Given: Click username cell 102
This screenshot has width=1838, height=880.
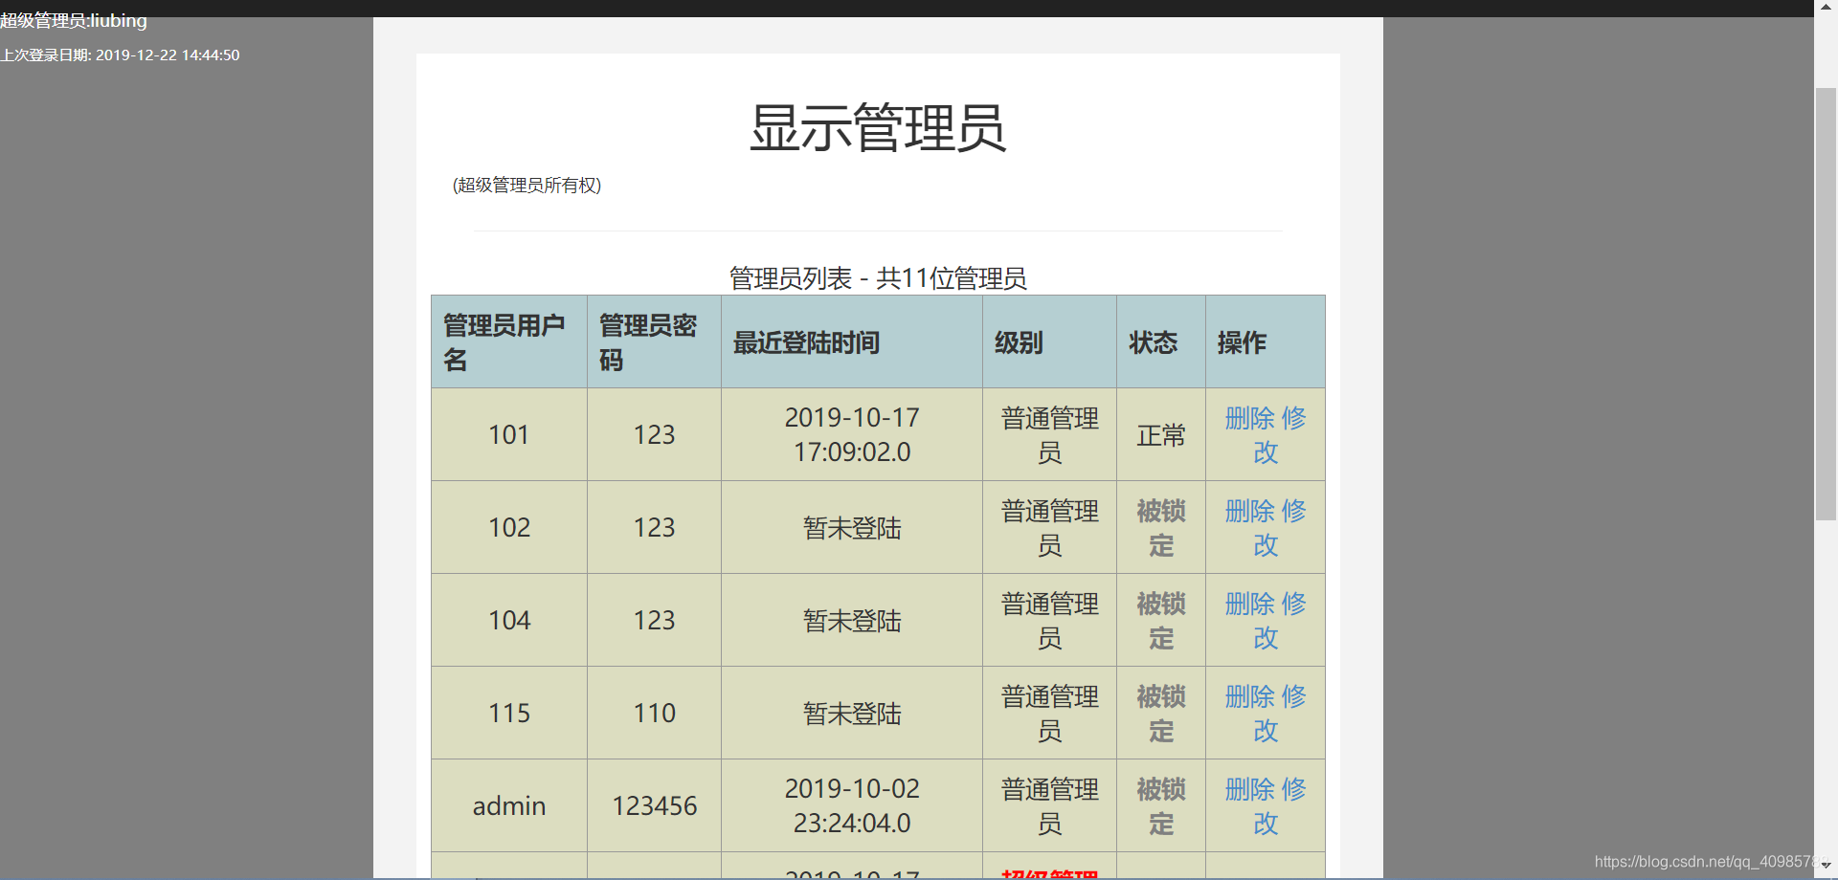Looking at the screenshot, I should [x=509, y=527].
